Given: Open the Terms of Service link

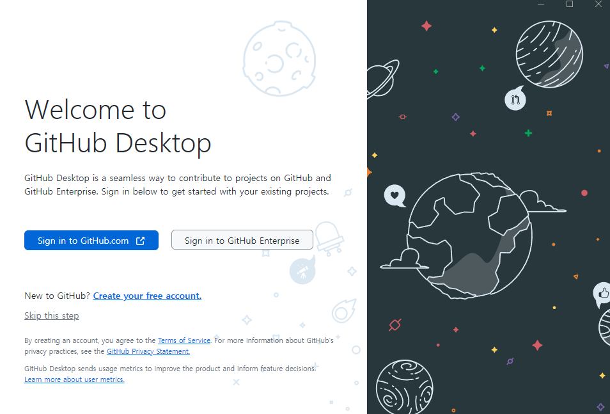Looking at the screenshot, I should click(x=184, y=340).
